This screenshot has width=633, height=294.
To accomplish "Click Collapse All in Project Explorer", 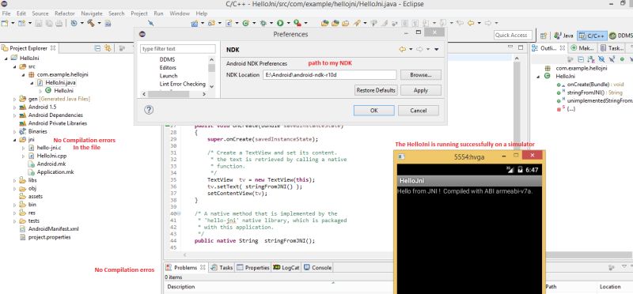I will coord(97,48).
